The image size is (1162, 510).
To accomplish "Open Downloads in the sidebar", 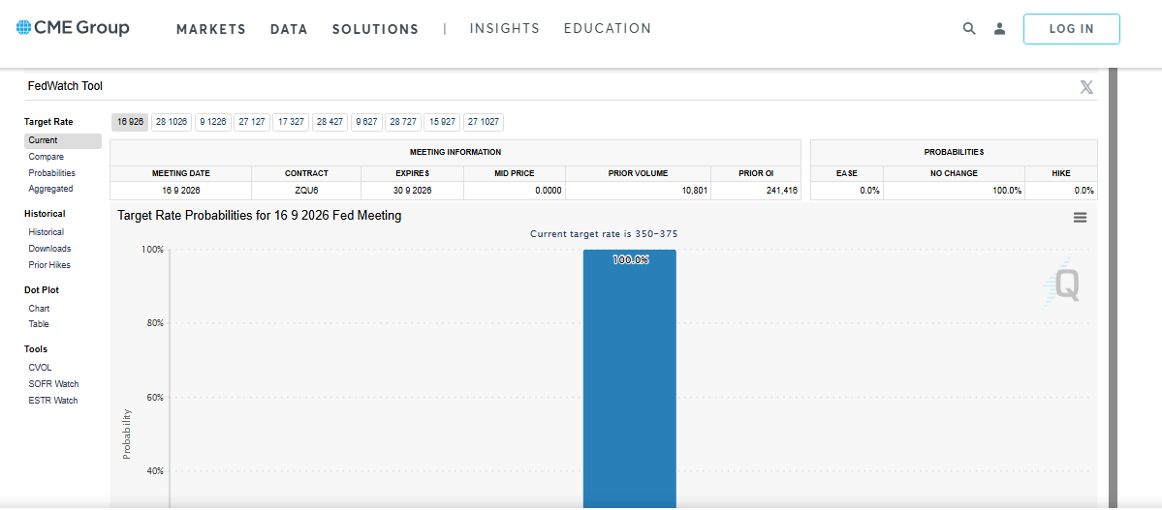I will [x=49, y=249].
